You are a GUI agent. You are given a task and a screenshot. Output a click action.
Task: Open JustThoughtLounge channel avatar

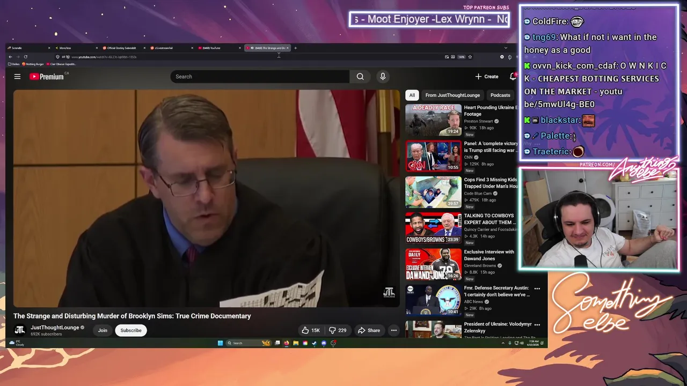click(x=20, y=330)
